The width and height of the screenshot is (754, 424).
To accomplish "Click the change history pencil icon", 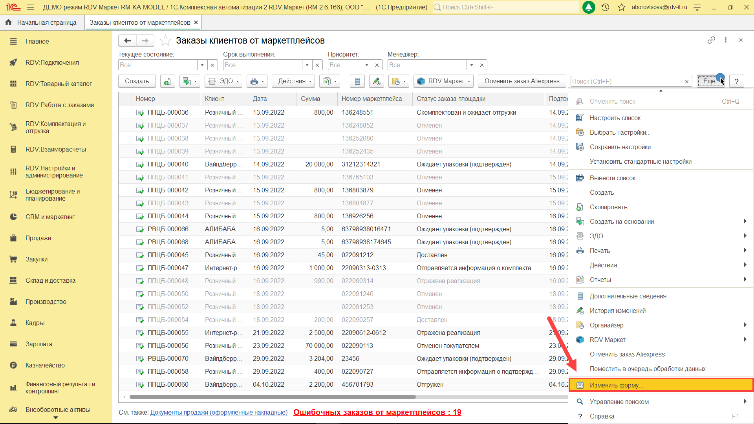I will [376, 81].
